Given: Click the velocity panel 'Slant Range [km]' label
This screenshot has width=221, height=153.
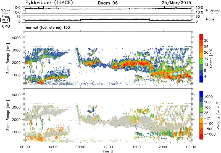Looking at the screenshot, I should click(x=8, y=115).
